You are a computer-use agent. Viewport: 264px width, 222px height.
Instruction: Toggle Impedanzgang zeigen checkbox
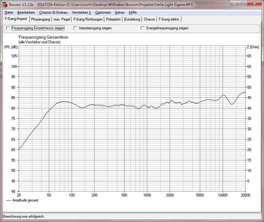[76, 28]
